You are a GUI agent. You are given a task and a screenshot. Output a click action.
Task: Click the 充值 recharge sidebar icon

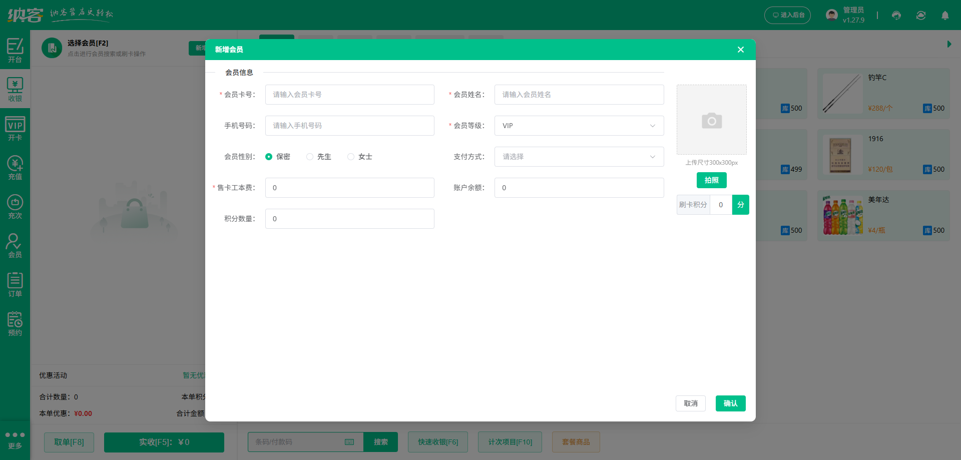coord(15,167)
